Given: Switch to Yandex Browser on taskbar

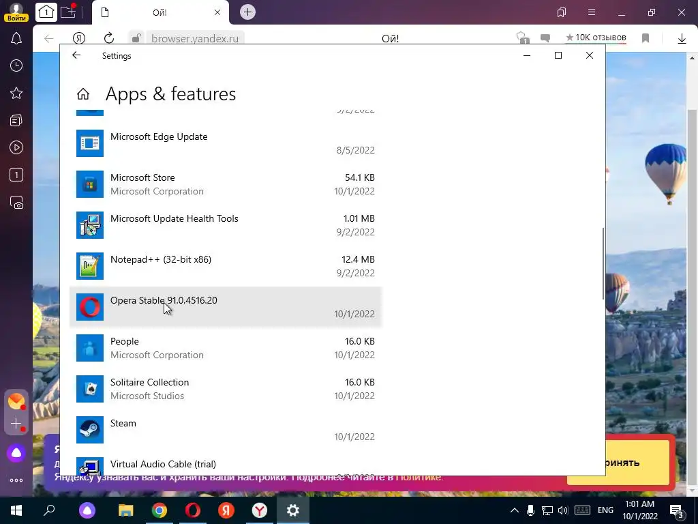Looking at the screenshot, I should click(x=260, y=510).
